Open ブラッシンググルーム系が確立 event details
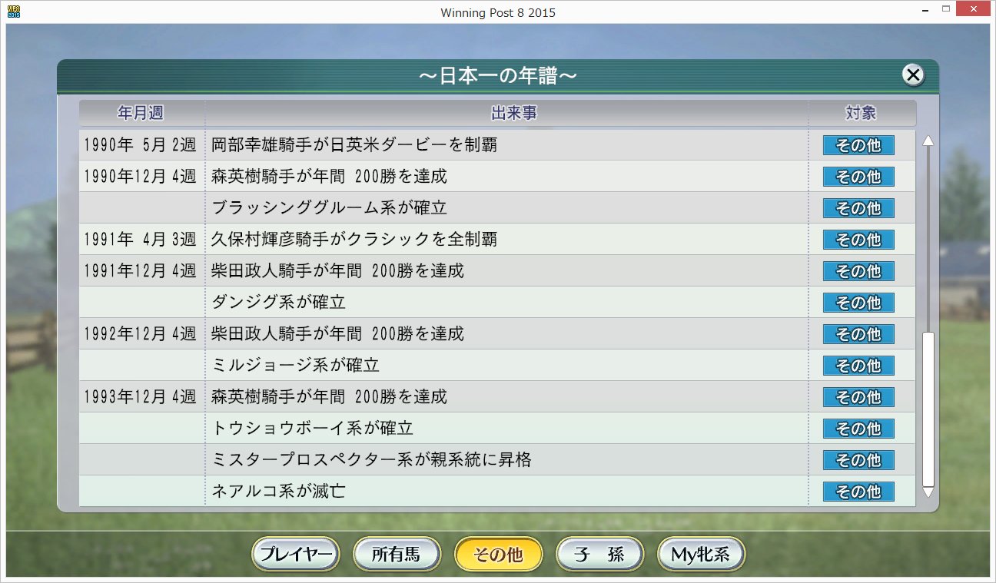Viewport: 996px width, 583px height. click(x=858, y=207)
